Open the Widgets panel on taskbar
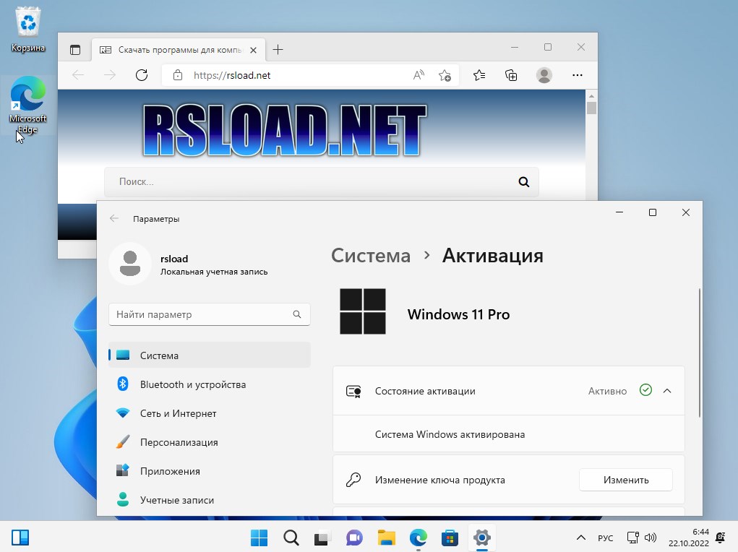The image size is (738, 552). [x=20, y=538]
